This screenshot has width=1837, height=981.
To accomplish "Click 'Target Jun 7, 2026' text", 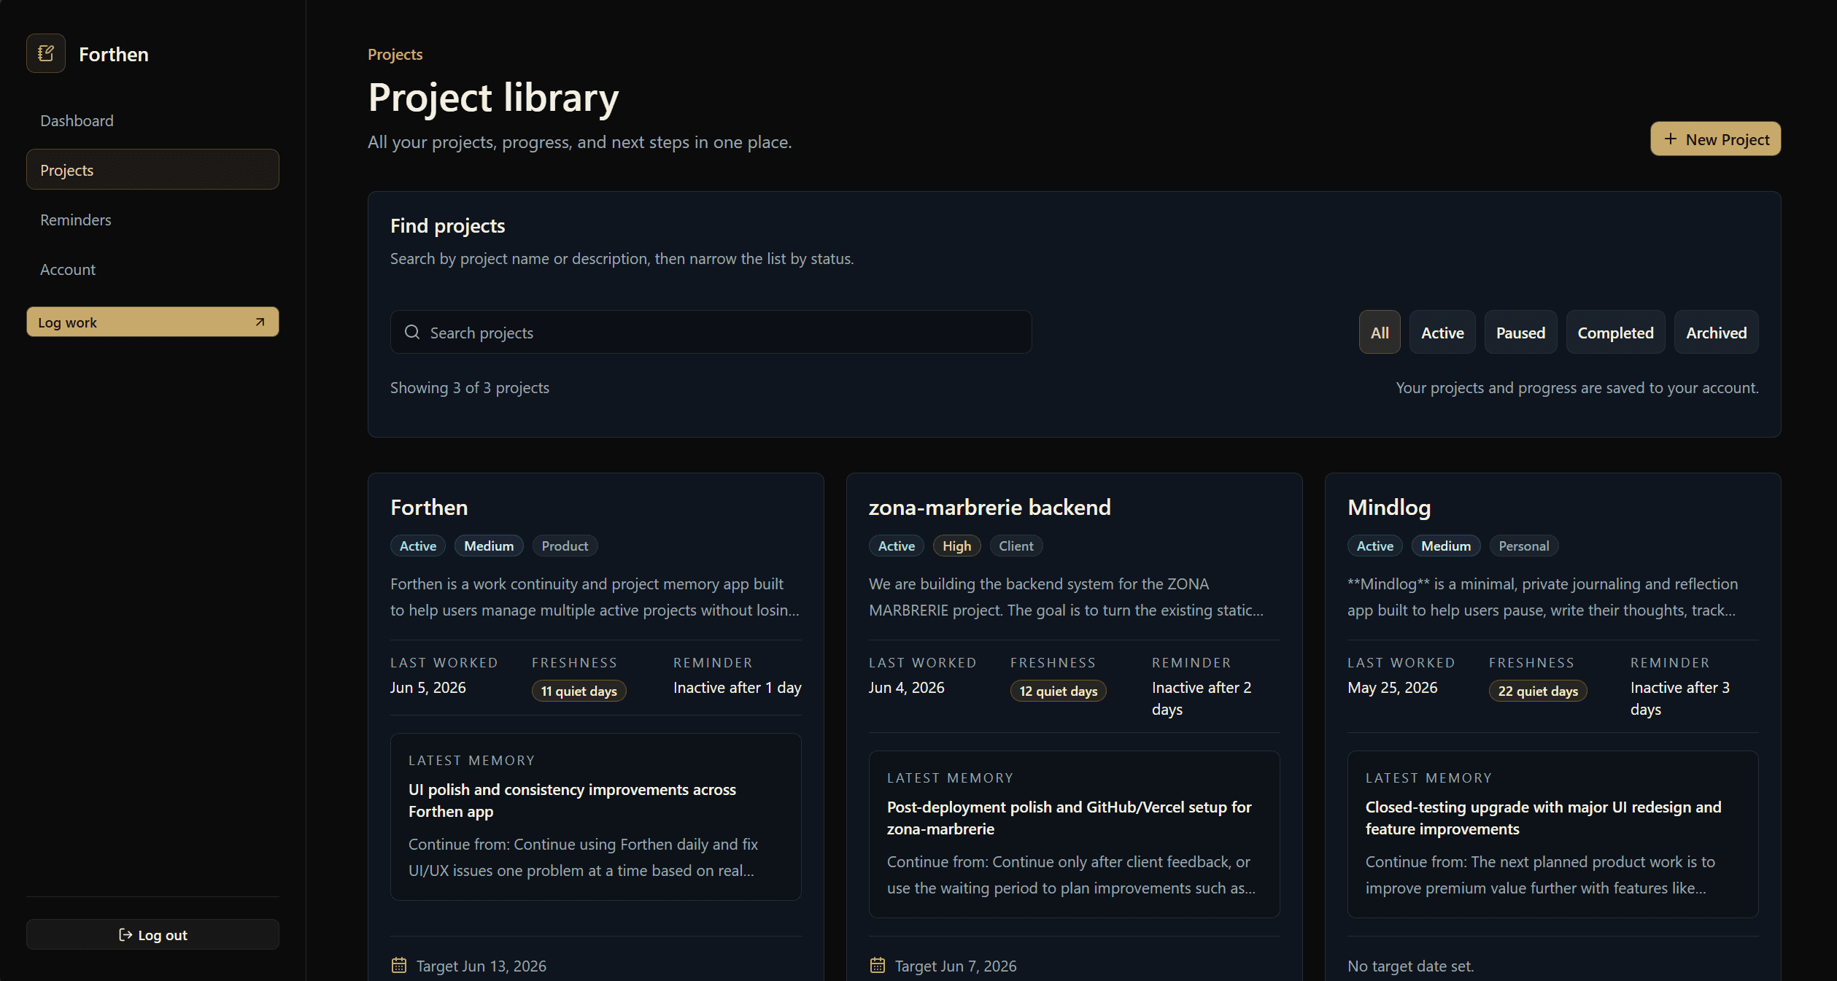I will click(955, 965).
